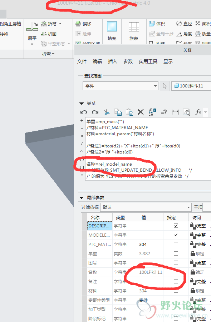Click the delete X icon in relations toolbar
The height and width of the screenshot is (322, 211).
click(141, 112)
